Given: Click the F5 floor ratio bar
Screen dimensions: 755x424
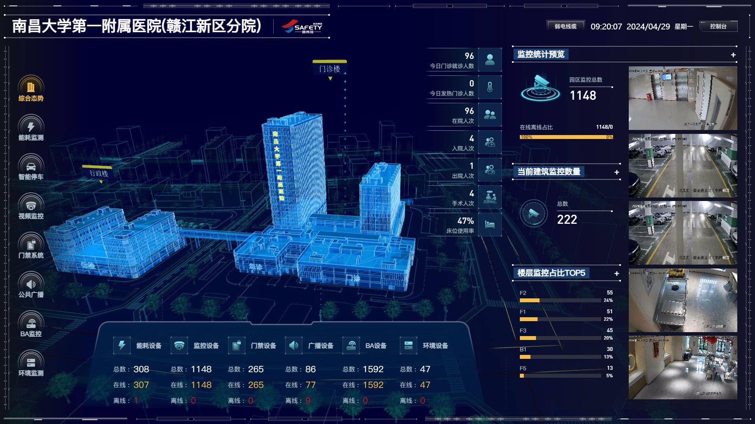Looking at the screenshot, I should 560,376.
